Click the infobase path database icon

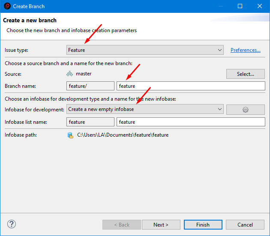[70, 135]
